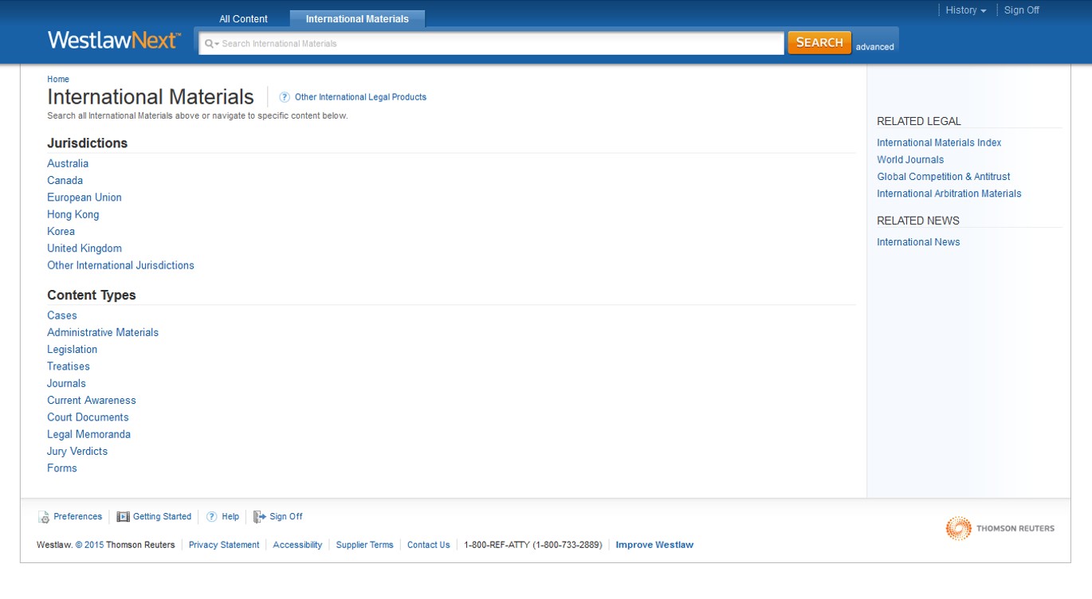
Task: Click the Content Types section heading
Action: pyautogui.click(x=92, y=296)
